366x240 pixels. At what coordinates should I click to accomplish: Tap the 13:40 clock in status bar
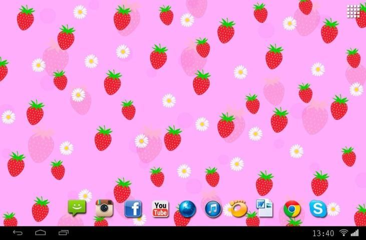pyautogui.click(x=323, y=233)
